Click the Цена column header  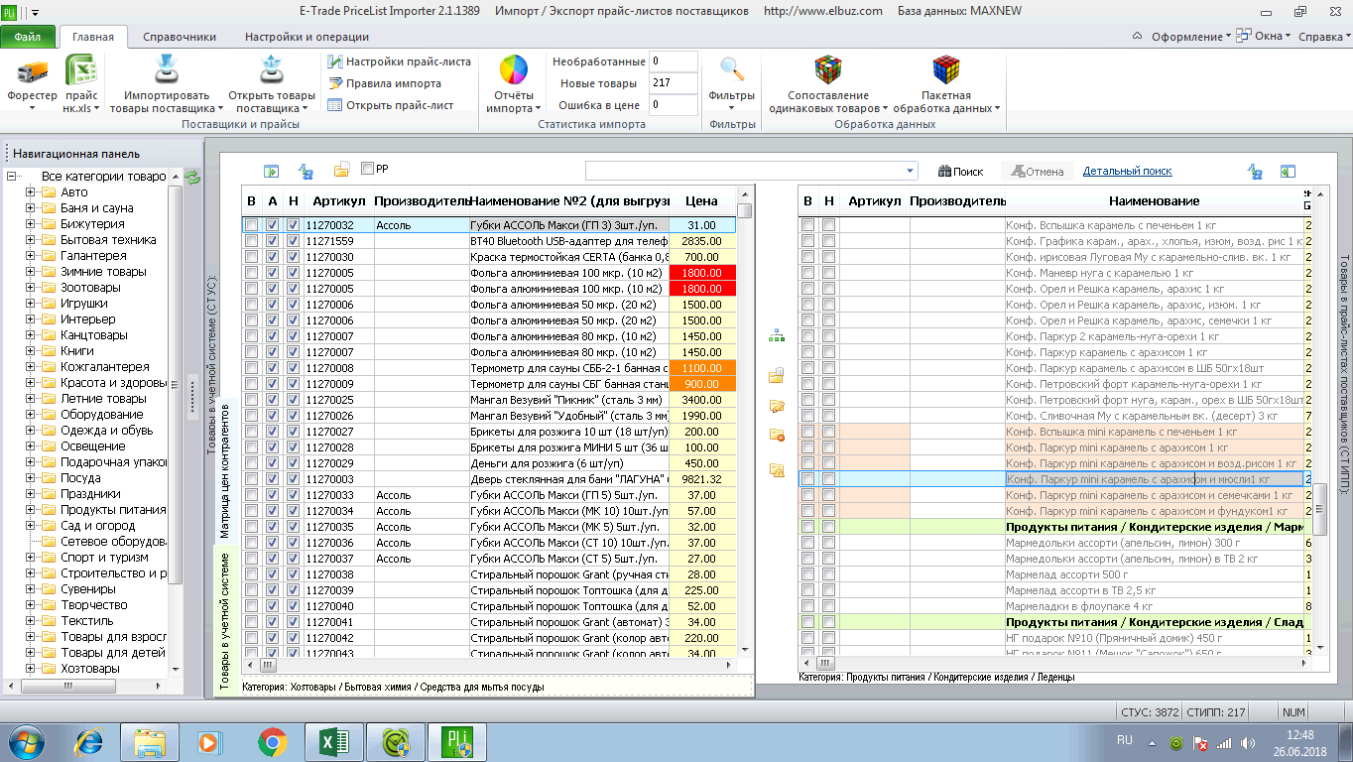[701, 200]
